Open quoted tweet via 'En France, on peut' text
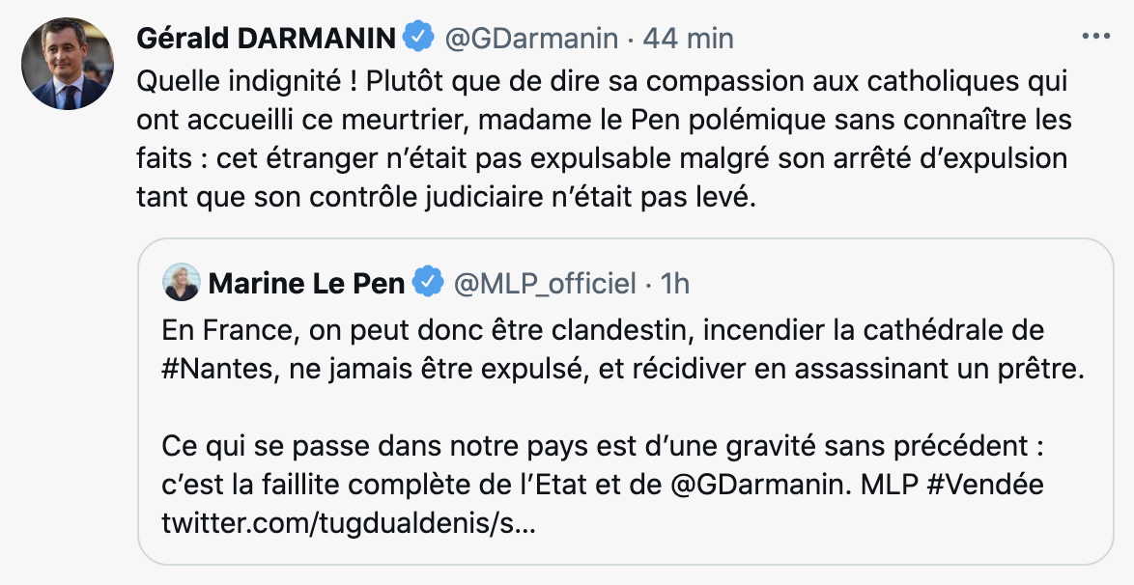This screenshot has height=585, width=1134. pos(623,350)
